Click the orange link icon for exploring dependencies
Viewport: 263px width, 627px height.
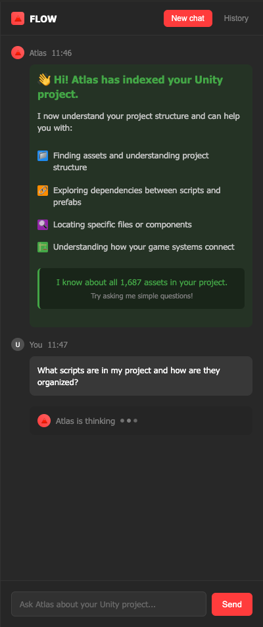click(43, 191)
